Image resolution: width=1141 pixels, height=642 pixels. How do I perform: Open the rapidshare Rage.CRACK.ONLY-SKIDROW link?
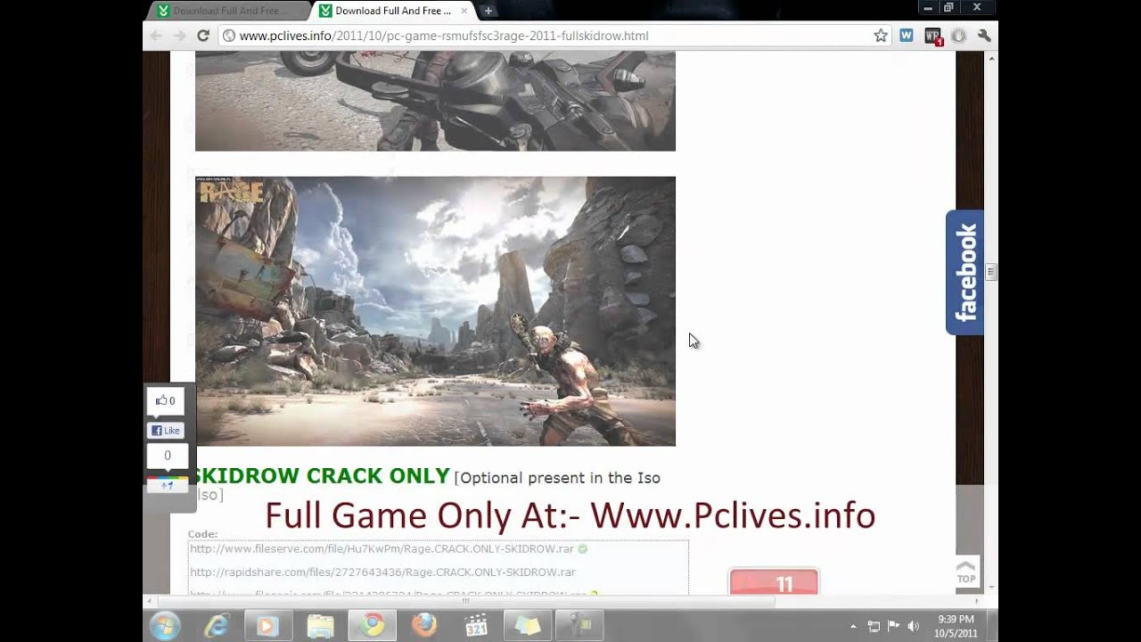tap(382, 572)
